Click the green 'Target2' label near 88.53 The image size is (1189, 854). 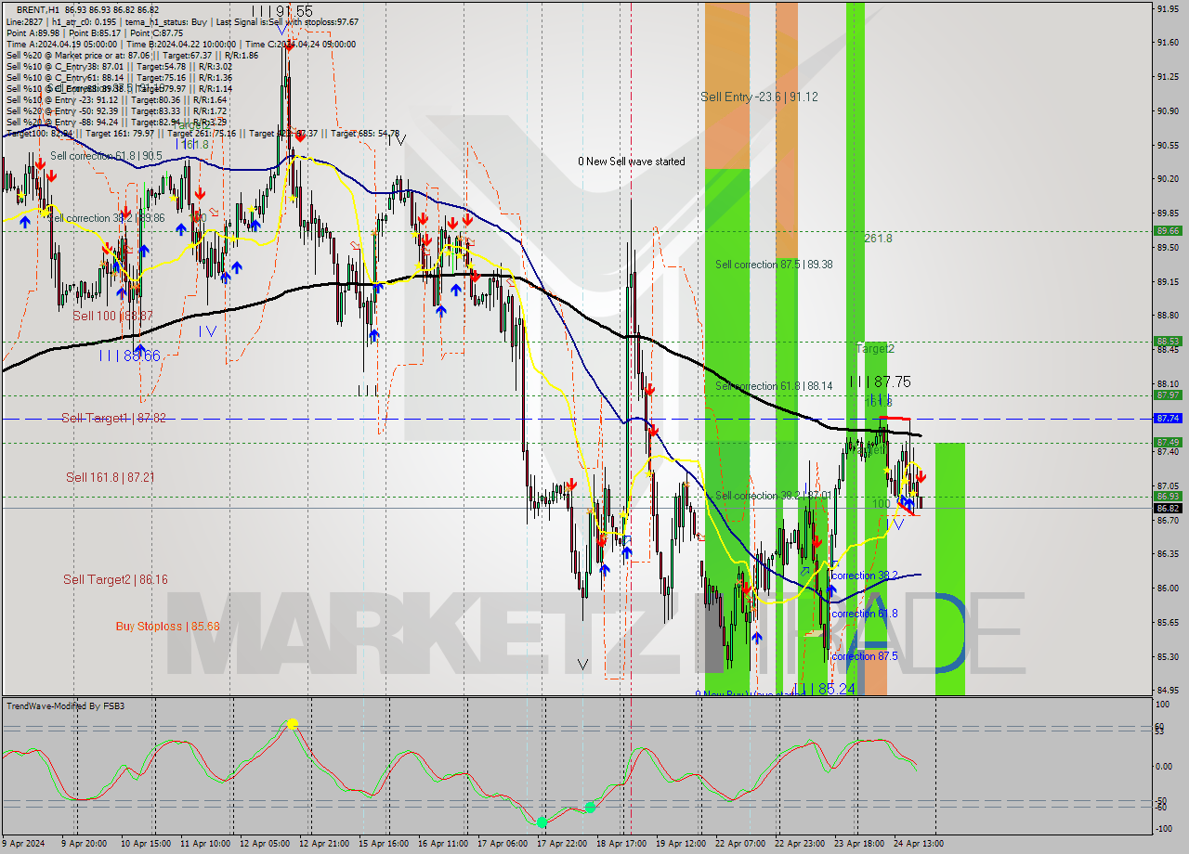pyautogui.click(x=875, y=348)
